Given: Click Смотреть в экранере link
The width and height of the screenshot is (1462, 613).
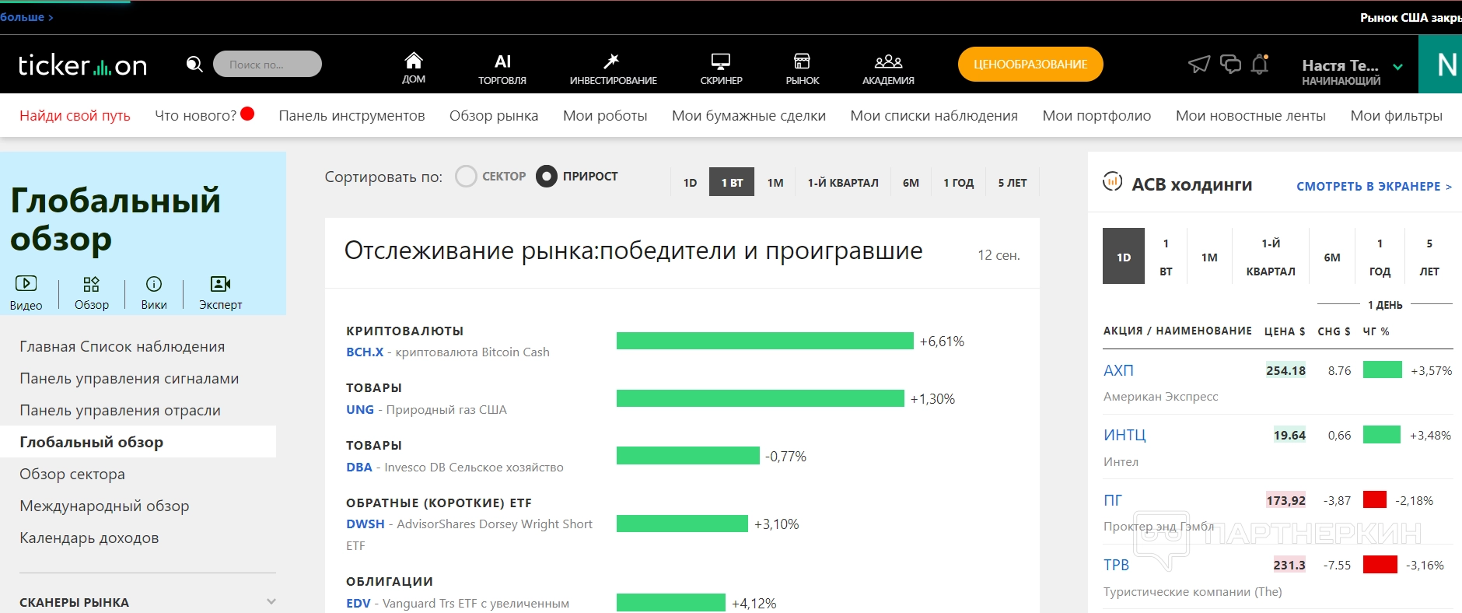Looking at the screenshot, I should pos(1374,186).
